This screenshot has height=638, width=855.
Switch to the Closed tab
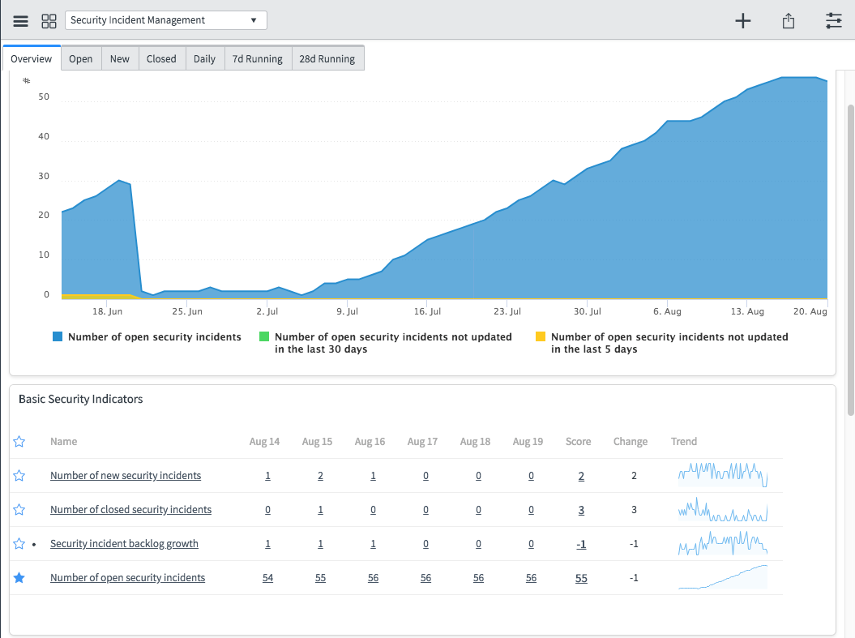click(161, 59)
